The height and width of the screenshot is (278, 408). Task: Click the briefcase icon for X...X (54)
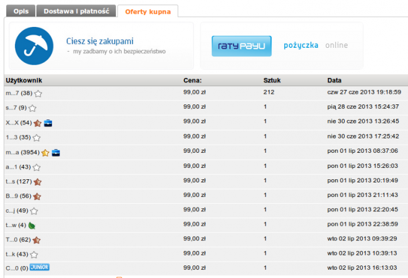pos(48,123)
